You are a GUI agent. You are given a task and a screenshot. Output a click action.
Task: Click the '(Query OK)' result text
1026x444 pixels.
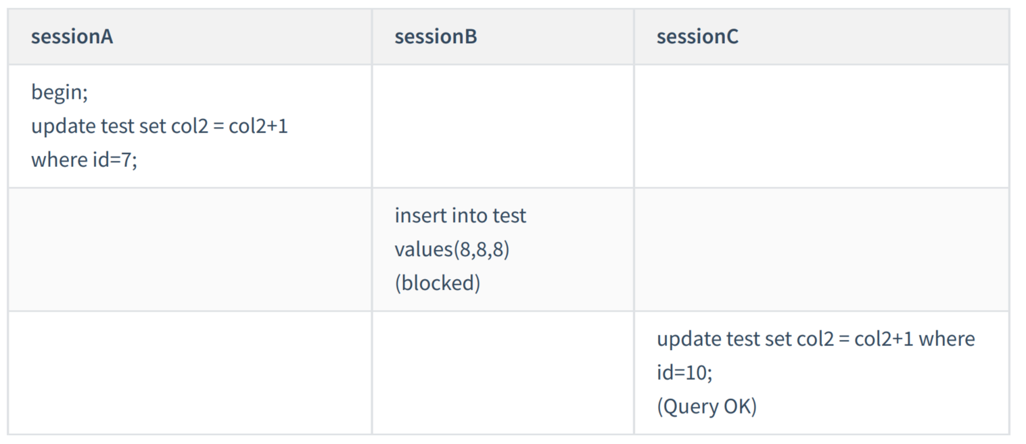pos(706,406)
